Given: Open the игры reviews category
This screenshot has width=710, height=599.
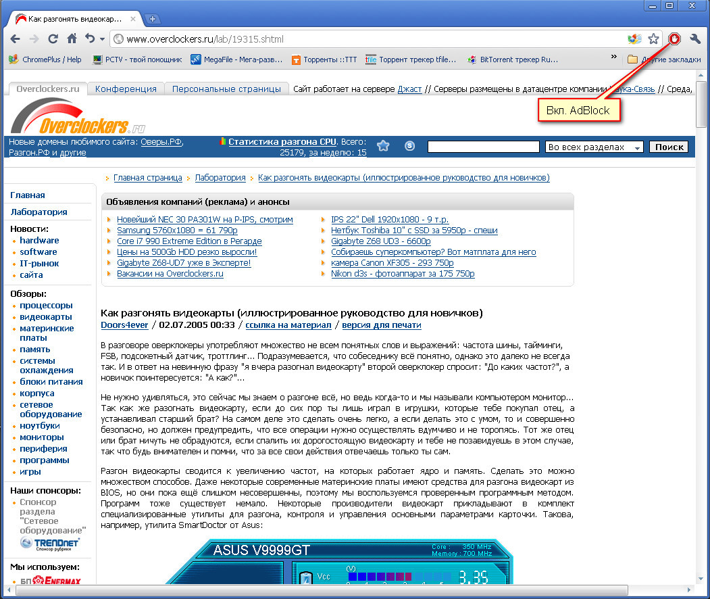Looking at the screenshot, I should pyautogui.click(x=30, y=472).
